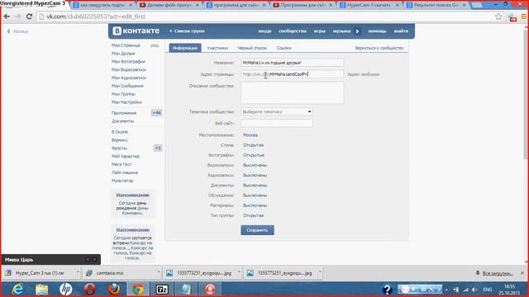Screen dimensions: 529x297
Task: Open 7-Zip from the taskbar
Action: (162, 290)
